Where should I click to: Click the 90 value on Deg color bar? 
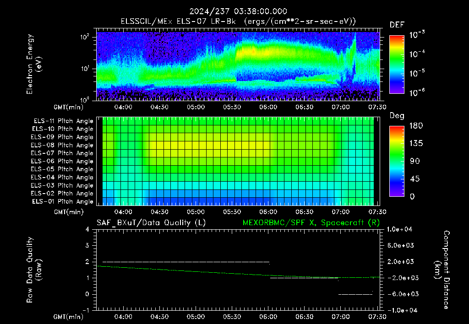click(415, 162)
